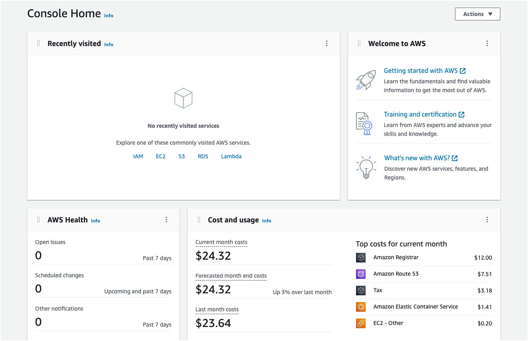The width and height of the screenshot is (528, 341).
Task: Open Recently visited Info link
Action: (109, 44)
